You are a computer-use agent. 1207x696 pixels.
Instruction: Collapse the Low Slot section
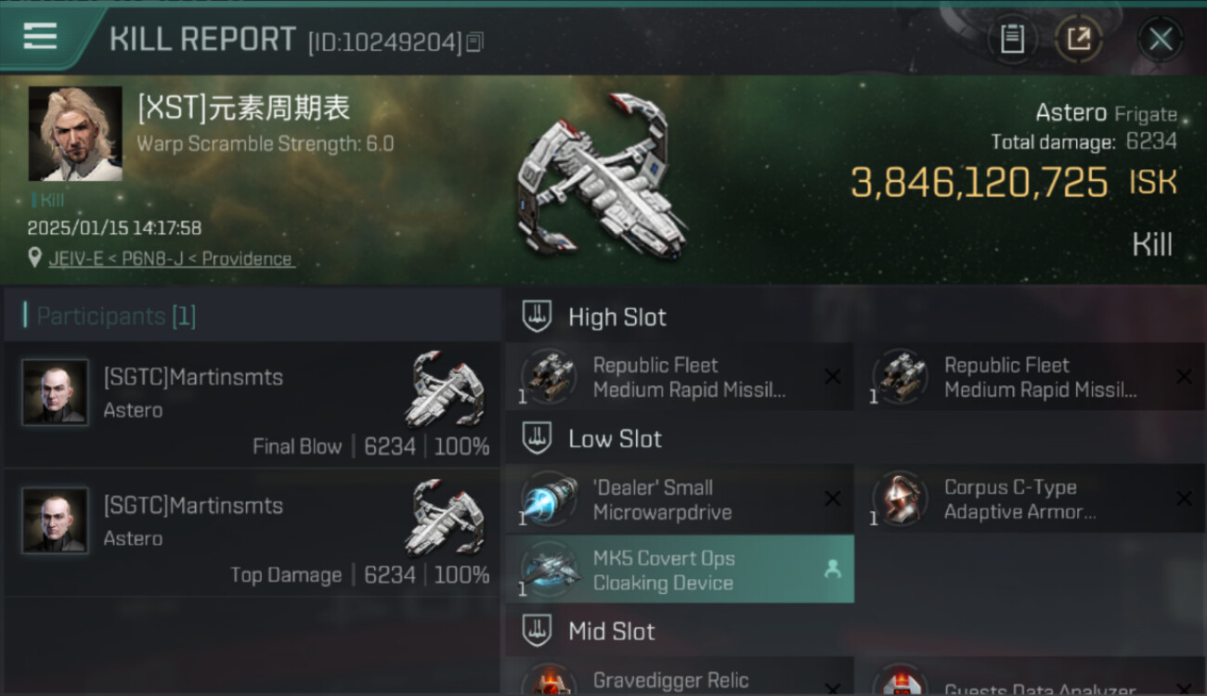538,438
